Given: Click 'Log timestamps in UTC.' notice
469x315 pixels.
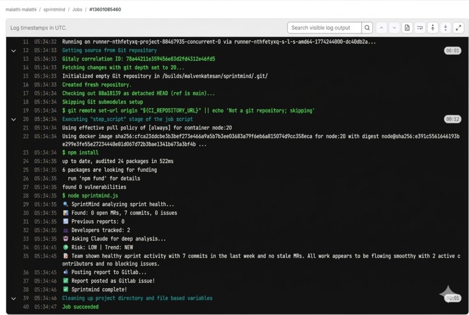Looking at the screenshot, I should pyautogui.click(x=38, y=28).
